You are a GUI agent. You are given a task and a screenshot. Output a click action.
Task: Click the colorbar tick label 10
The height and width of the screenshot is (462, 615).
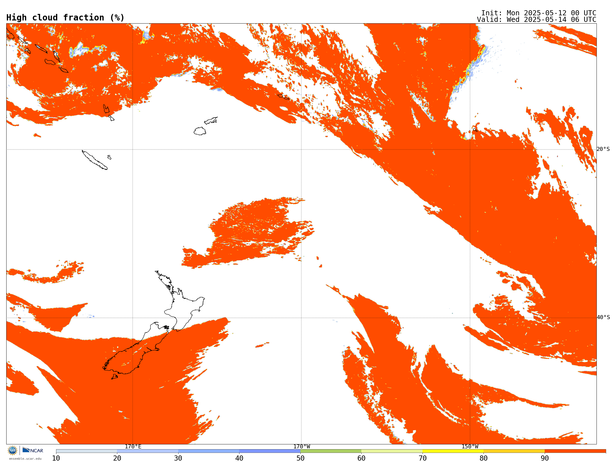(56, 458)
